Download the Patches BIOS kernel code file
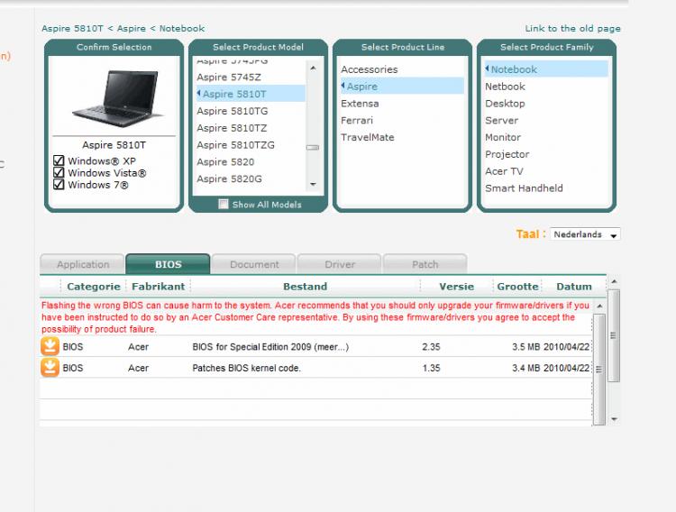 pyautogui.click(x=50, y=368)
